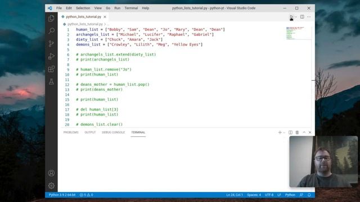Open errors and warnings count in status bar
Viewport: 360px width, 202px height.
pos(86,195)
